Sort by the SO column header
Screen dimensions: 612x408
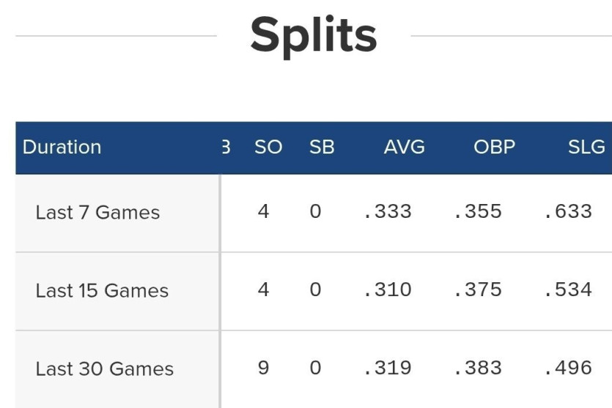click(x=268, y=147)
